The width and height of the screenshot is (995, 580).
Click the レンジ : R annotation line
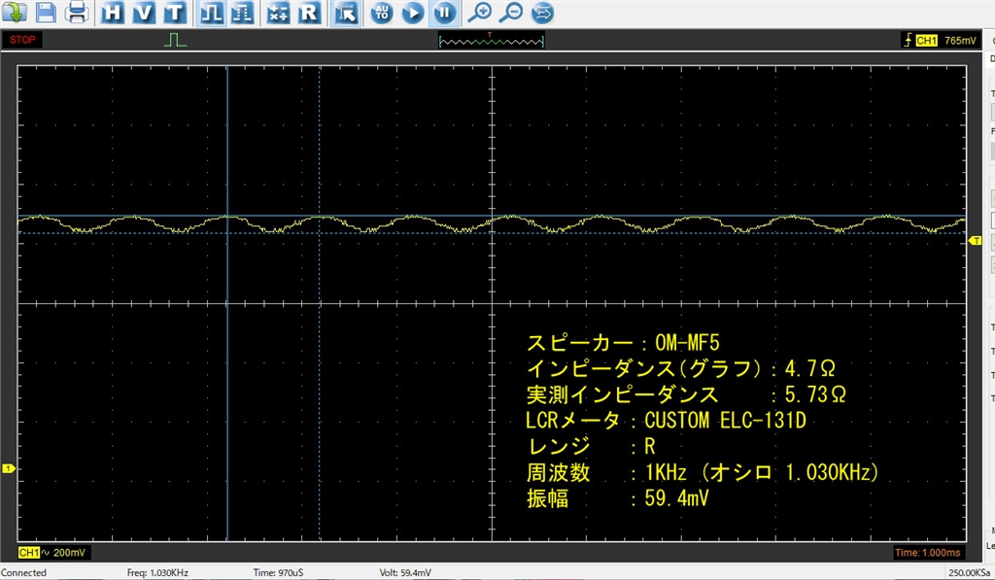591,446
